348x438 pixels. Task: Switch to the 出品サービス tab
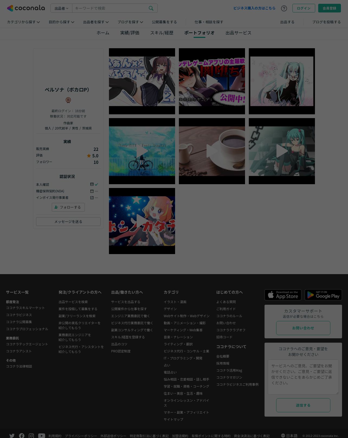239,33
